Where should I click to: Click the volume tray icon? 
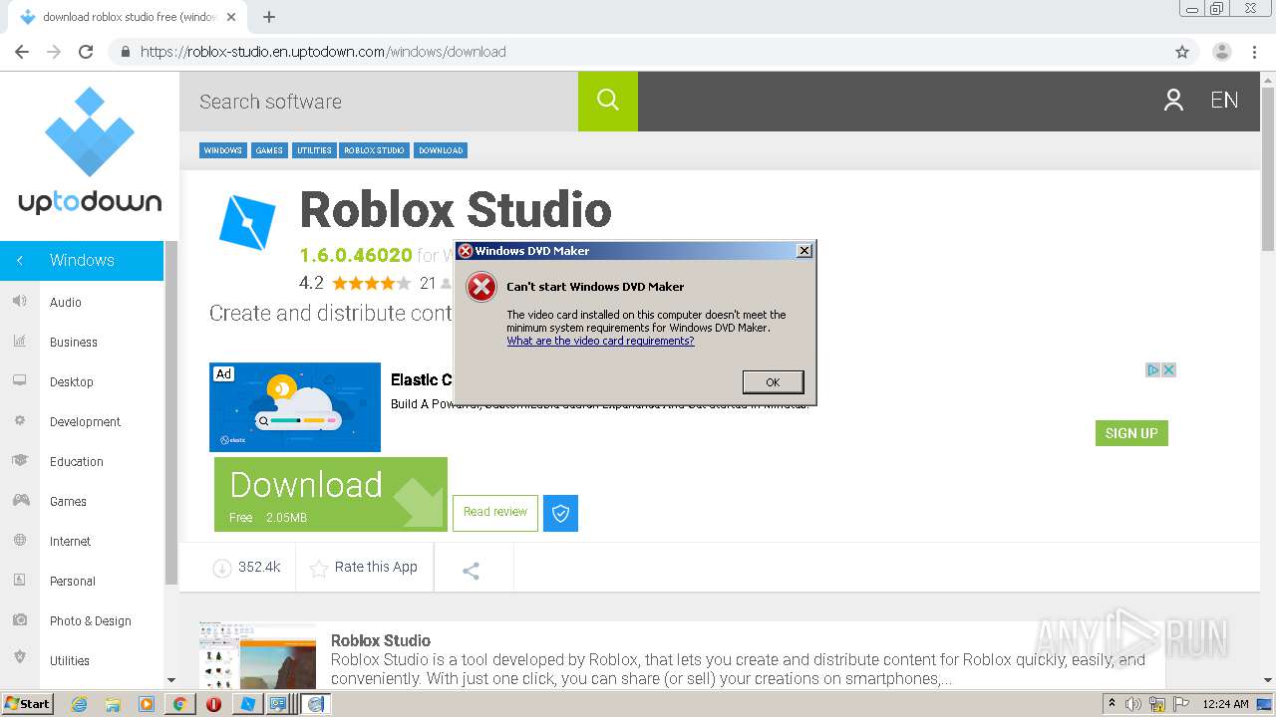click(x=1133, y=704)
